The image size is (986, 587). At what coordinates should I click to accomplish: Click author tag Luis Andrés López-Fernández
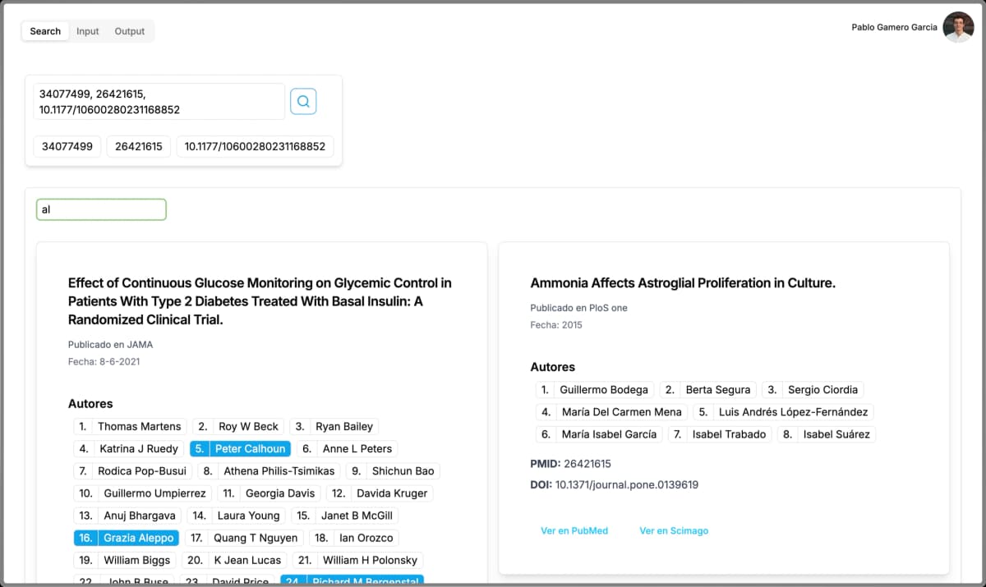tap(782, 412)
